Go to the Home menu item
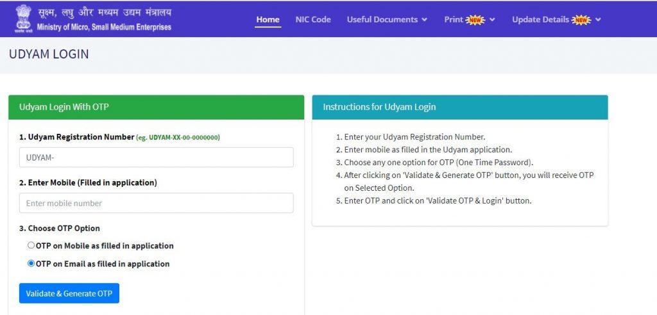This screenshot has height=315, width=657. pyautogui.click(x=268, y=19)
